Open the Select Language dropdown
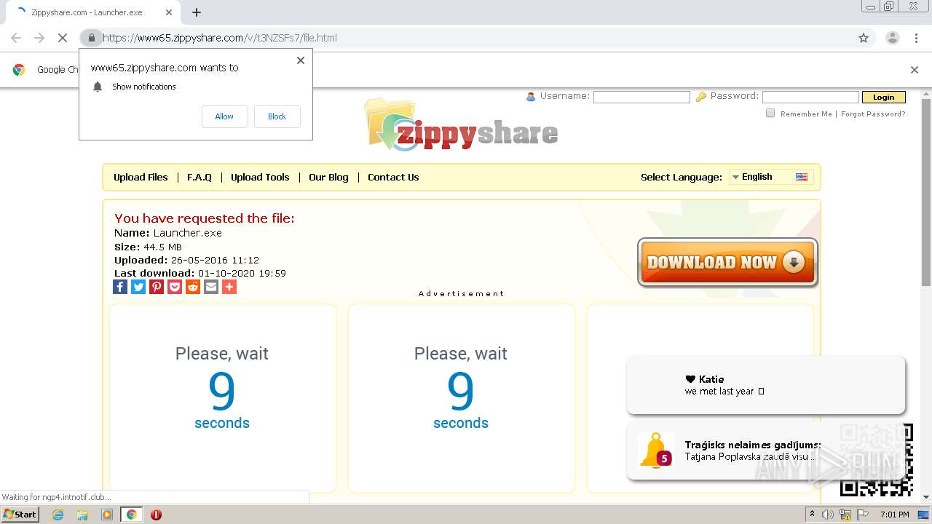The width and height of the screenshot is (932, 524). 771,177
